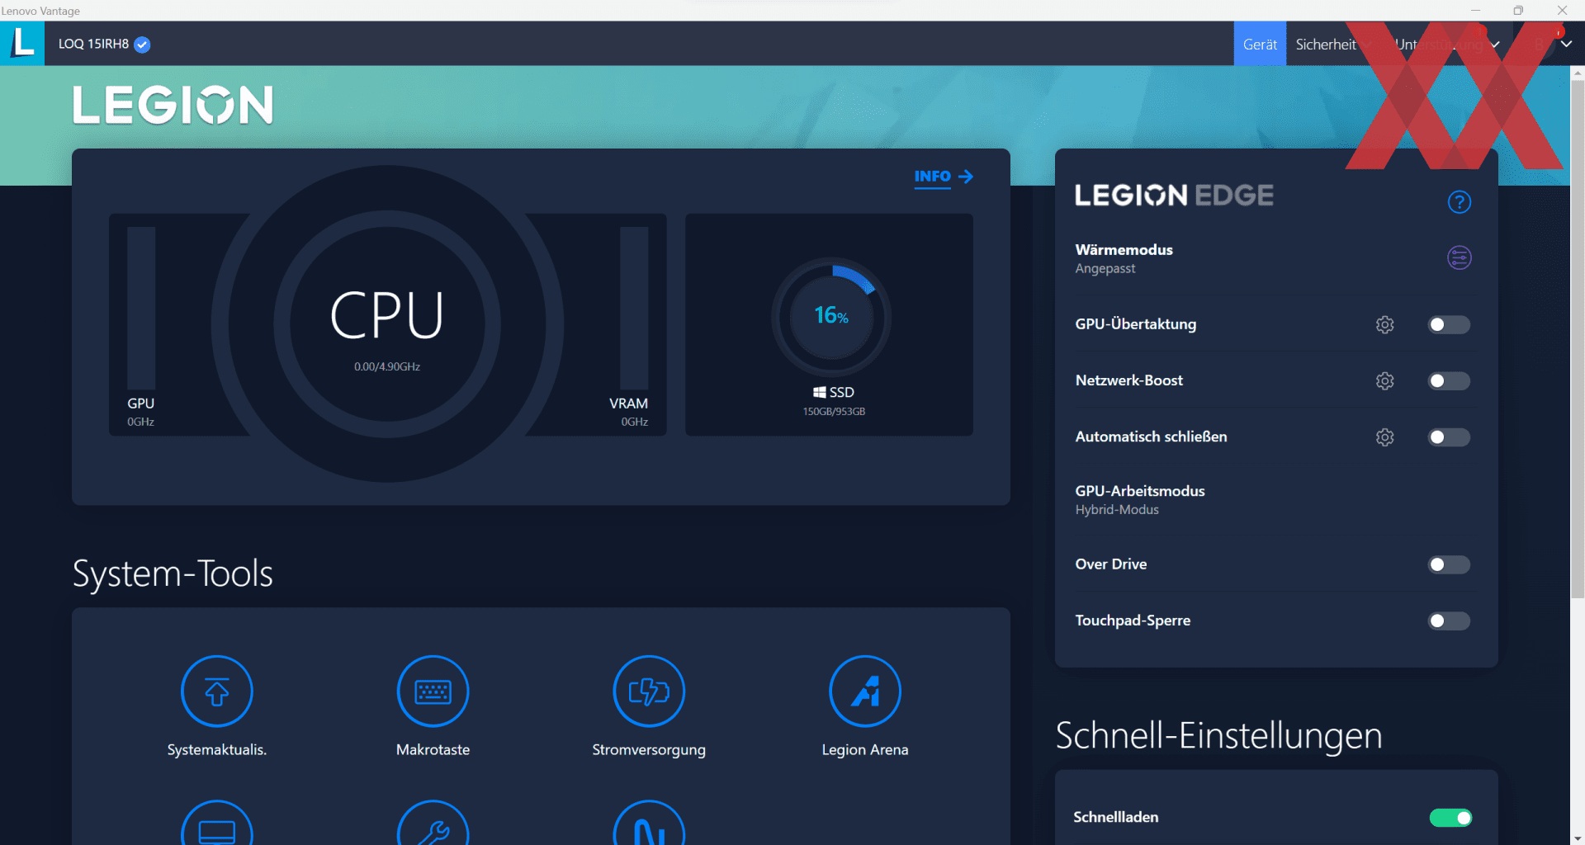The width and height of the screenshot is (1585, 845).
Task: Click the 0.00/4.90GHz CPU frequency text
Action: coord(387,366)
